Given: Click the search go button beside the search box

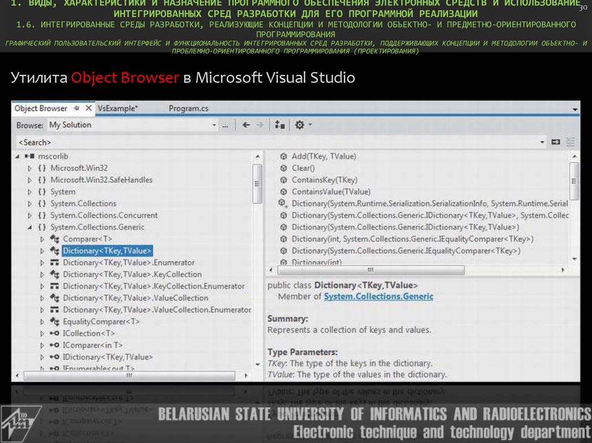Looking at the screenshot, I should (x=556, y=142).
